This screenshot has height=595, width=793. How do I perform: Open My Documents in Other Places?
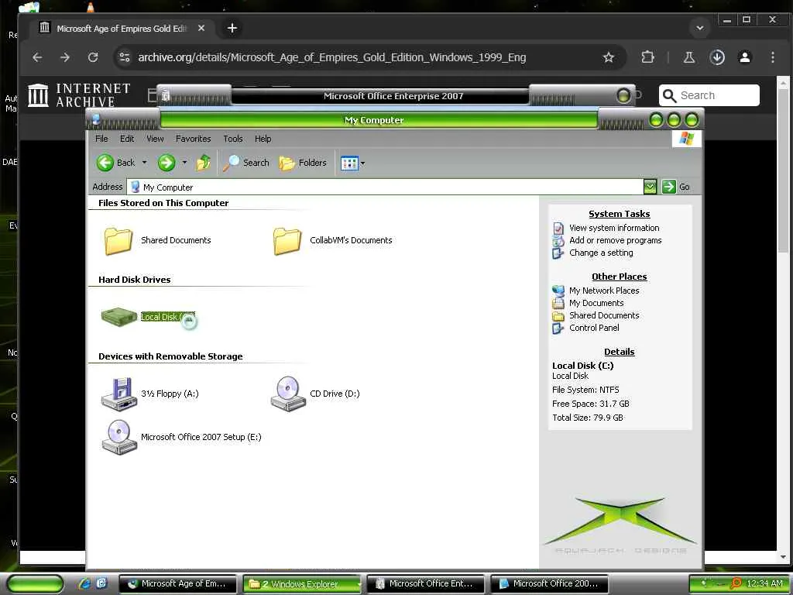click(x=596, y=303)
